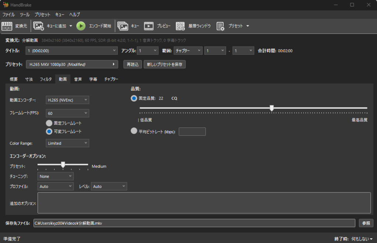Screen dimensions: 377x243
Task: Click the プレビュー preview film icon
Action: coord(149,26)
